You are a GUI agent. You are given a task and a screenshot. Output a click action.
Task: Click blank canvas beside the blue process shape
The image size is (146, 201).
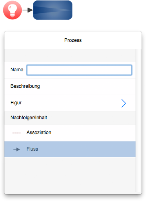[107, 11]
